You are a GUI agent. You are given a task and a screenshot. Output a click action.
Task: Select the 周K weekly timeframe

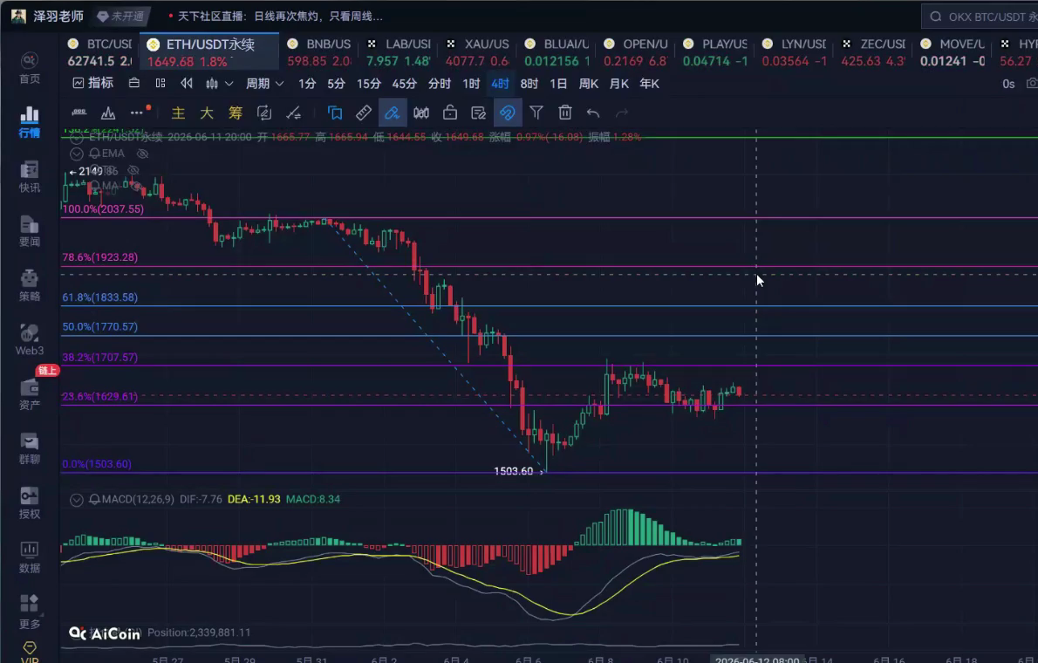coord(589,84)
